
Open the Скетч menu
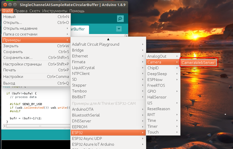[35, 11]
